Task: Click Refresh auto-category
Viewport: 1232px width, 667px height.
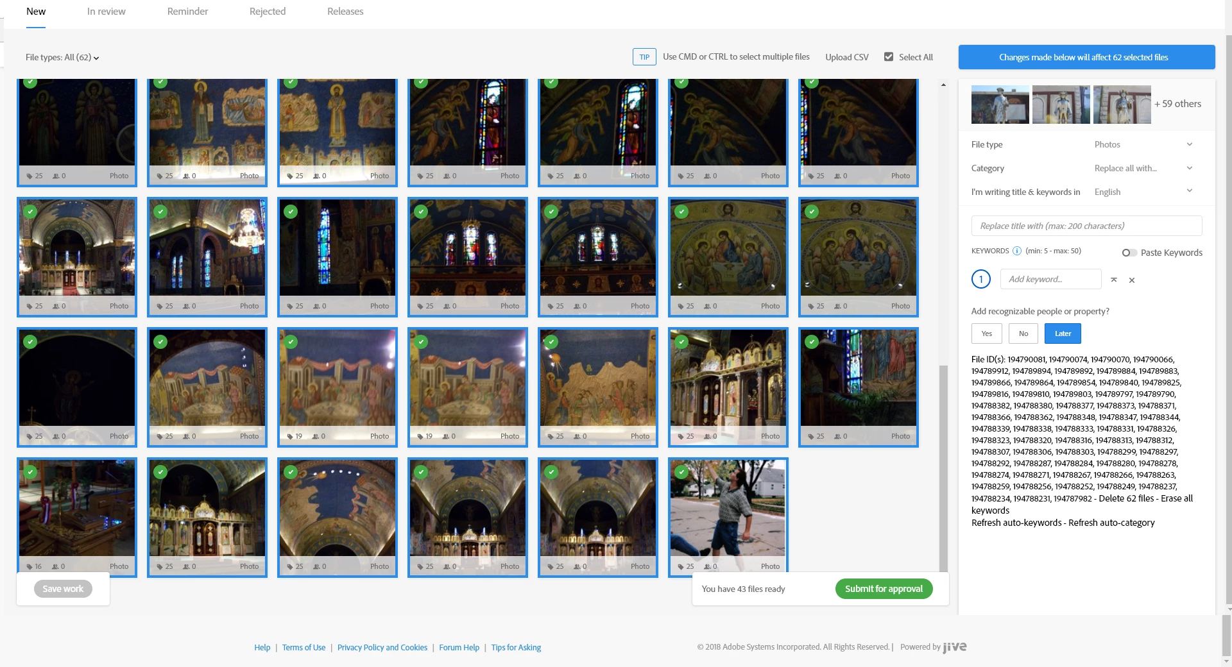Action: (x=1111, y=523)
